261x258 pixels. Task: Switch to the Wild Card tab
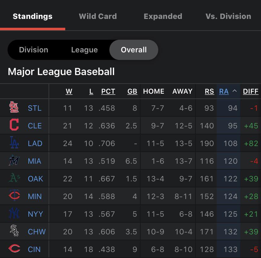click(98, 16)
